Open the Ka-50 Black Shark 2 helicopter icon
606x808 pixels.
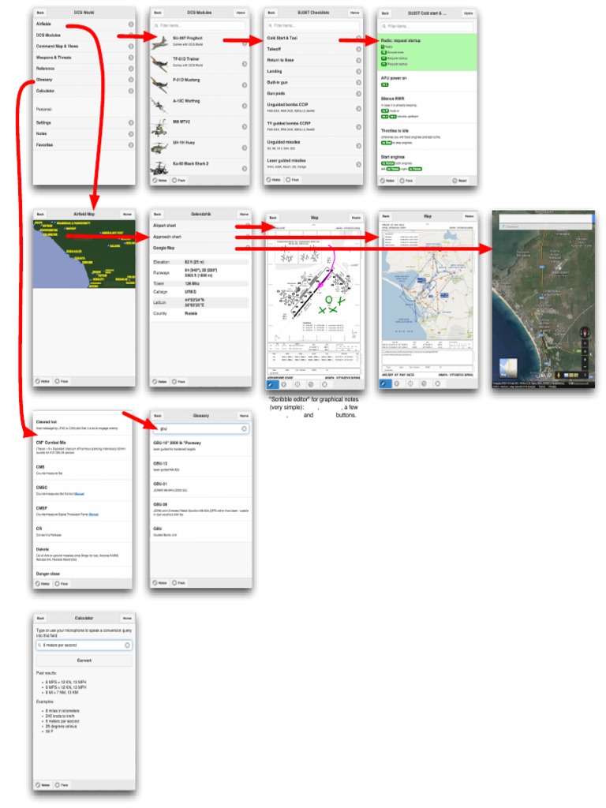point(160,168)
